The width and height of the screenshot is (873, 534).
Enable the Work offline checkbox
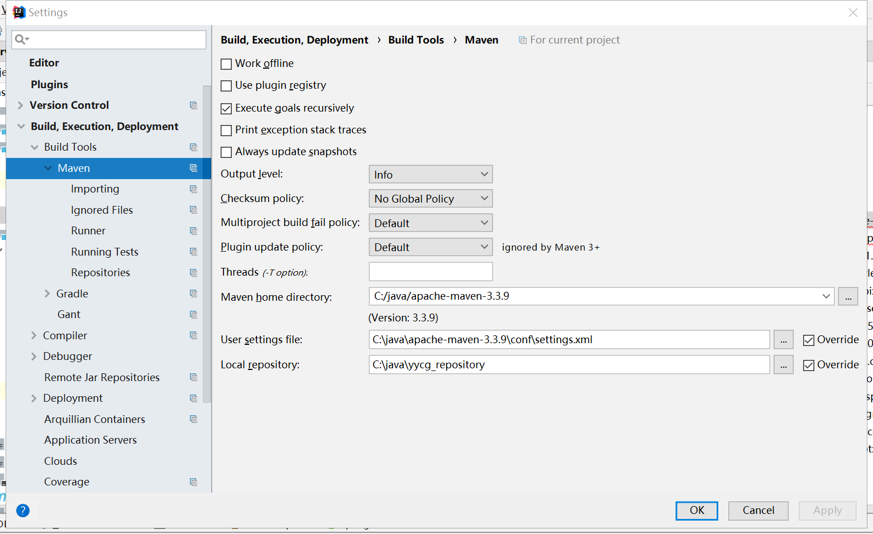click(x=226, y=64)
